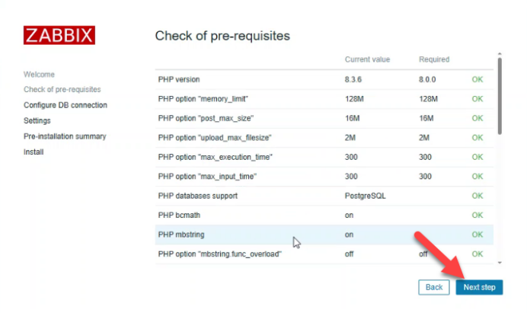Viewport: 527px width, 313px height.
Task: Click the ZABBIX logo
Action: (59, 35)
